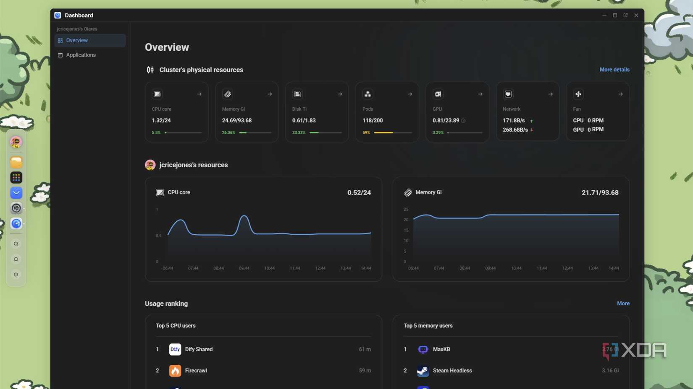Click the 0.52/24 CPU value

[359, 193]
